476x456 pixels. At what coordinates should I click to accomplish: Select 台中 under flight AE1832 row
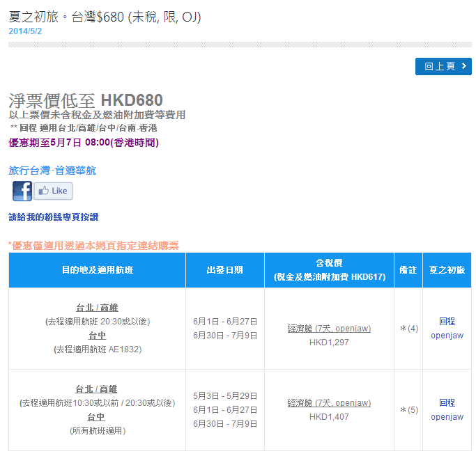point(97,336)
